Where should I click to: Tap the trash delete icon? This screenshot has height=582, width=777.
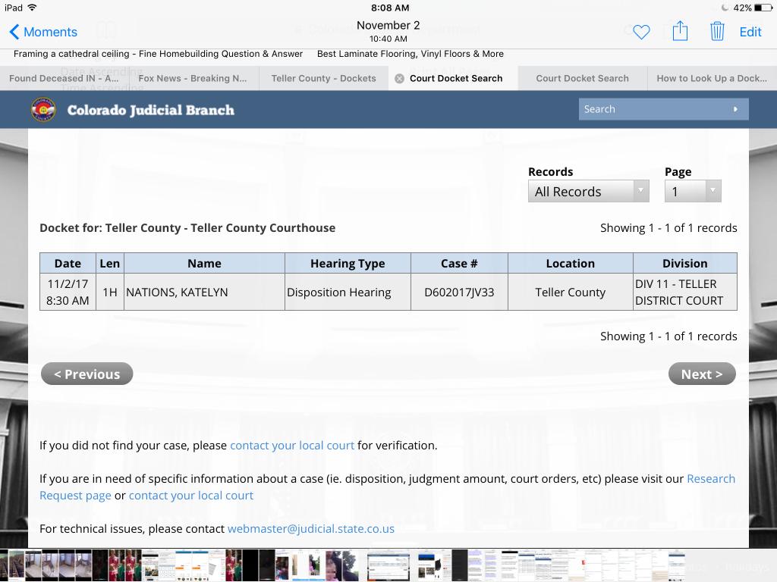coord(716,31)
